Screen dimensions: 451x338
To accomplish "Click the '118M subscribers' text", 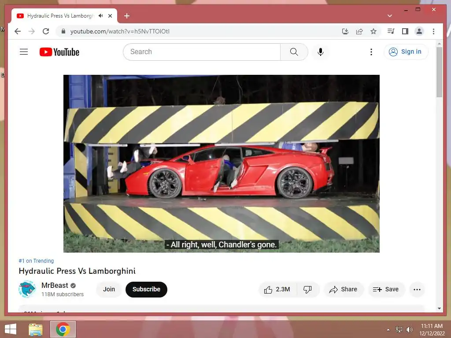I will pyautogui.click(x=63, y=294).
